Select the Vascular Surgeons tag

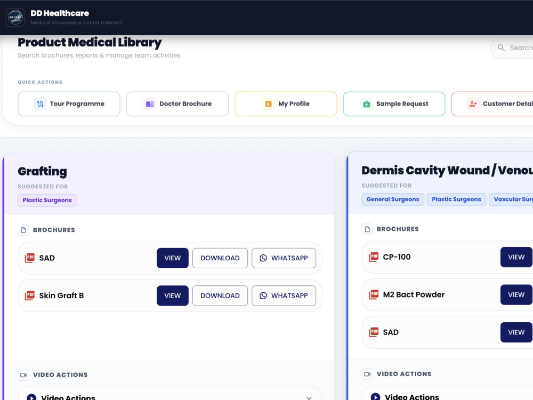511,199
